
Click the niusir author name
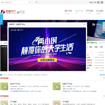tap(39, 91)
